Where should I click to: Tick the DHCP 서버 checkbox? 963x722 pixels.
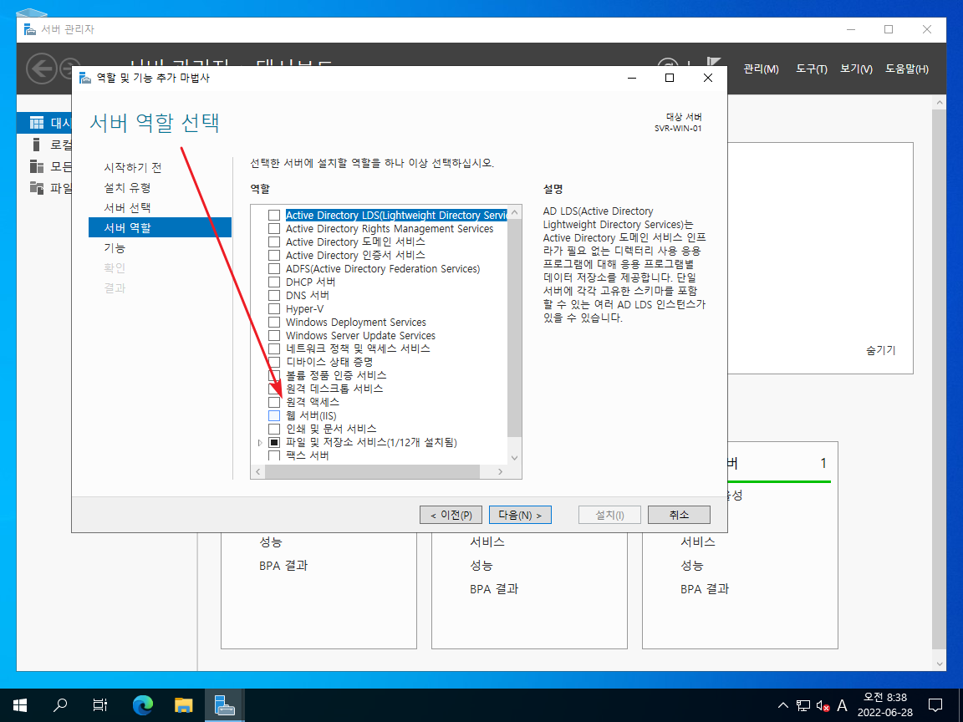point(274,282)
